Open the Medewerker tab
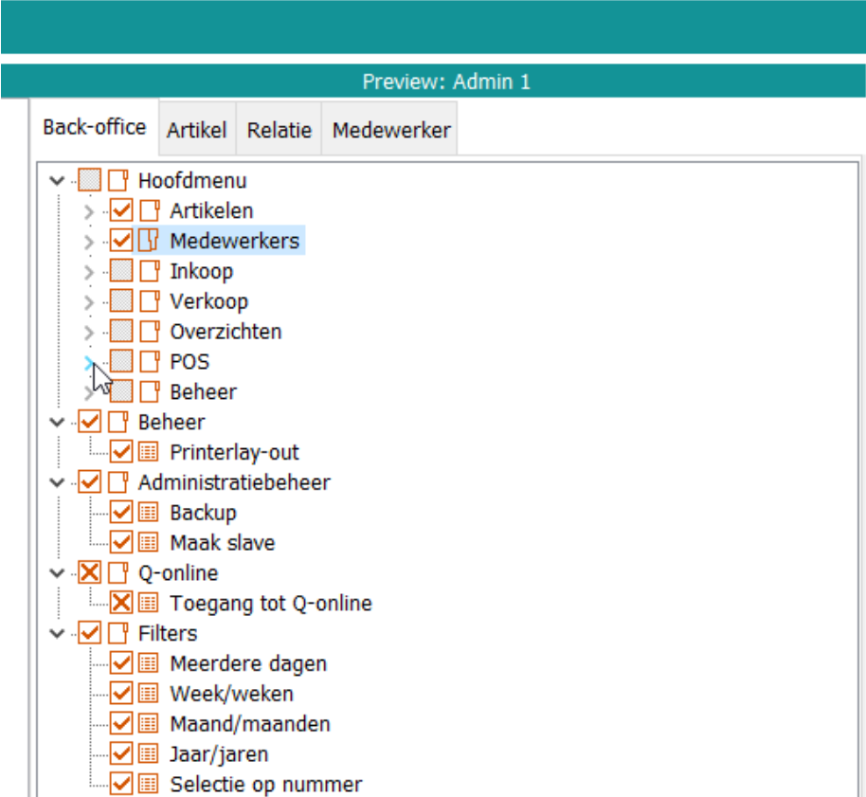 390,131
